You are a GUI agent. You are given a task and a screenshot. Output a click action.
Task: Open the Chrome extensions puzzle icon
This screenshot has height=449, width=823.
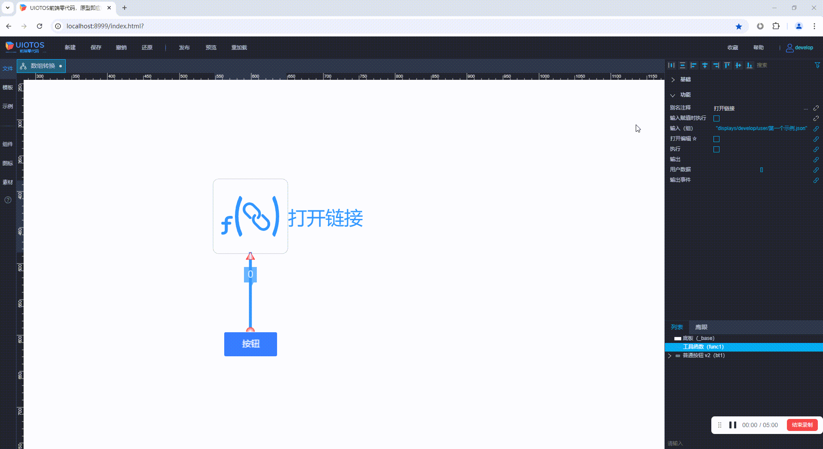click(x=776, y=26)
